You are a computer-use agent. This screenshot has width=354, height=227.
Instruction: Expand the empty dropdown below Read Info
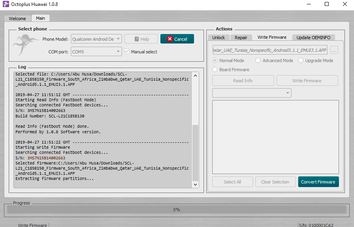point(252,93)
